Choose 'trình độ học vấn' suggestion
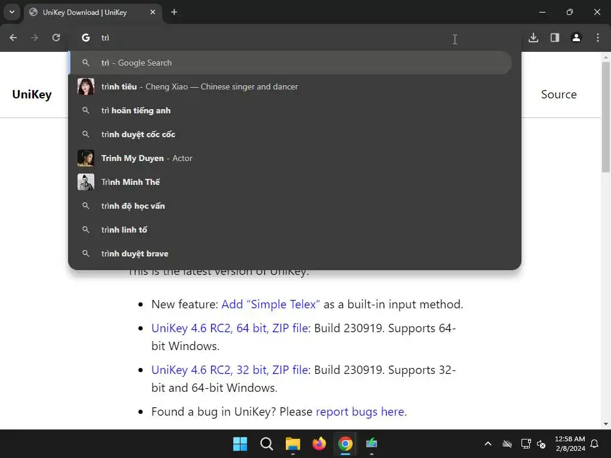The width and height of the screenshot is (611, 458). point(291,206)
